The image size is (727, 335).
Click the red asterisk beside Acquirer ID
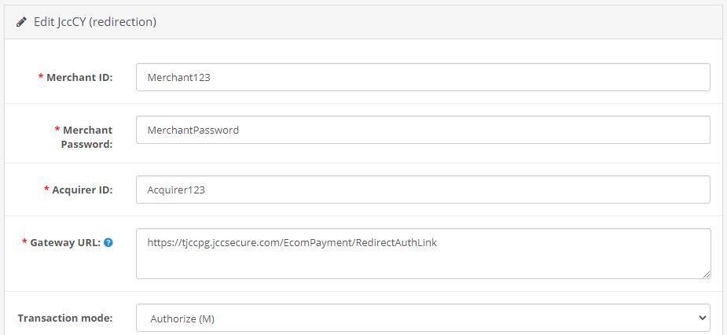(x=46, y=190)
